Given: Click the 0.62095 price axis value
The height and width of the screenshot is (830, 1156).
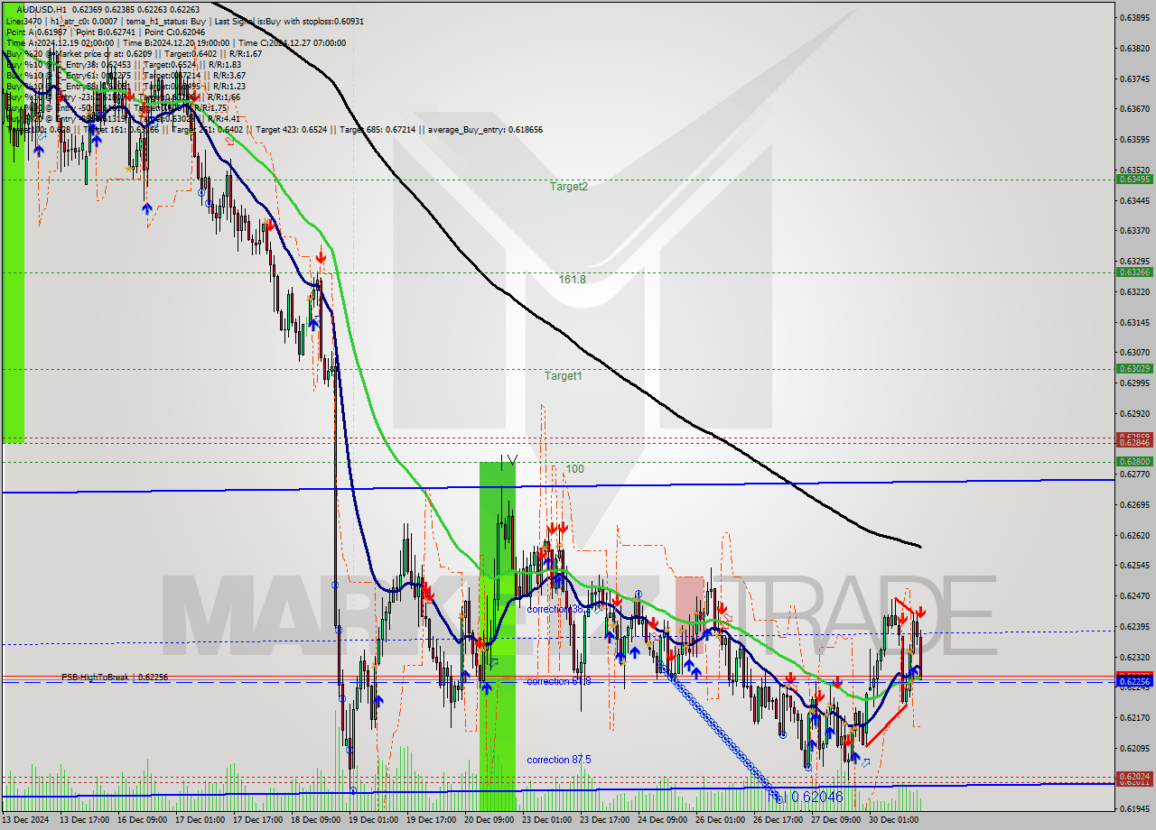Looking at the screenshot, I should (x=1135, y=748).
